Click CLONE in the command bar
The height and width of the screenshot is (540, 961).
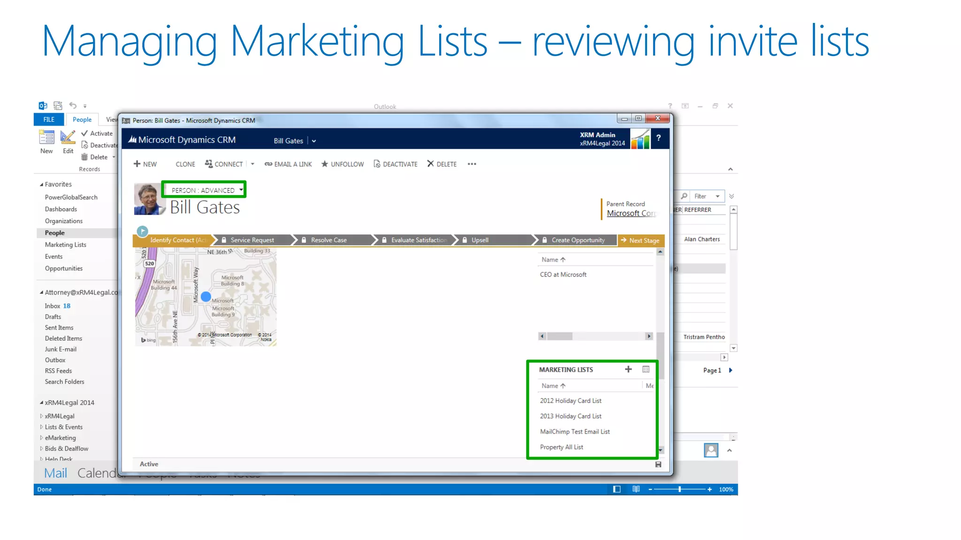(185, 164)
